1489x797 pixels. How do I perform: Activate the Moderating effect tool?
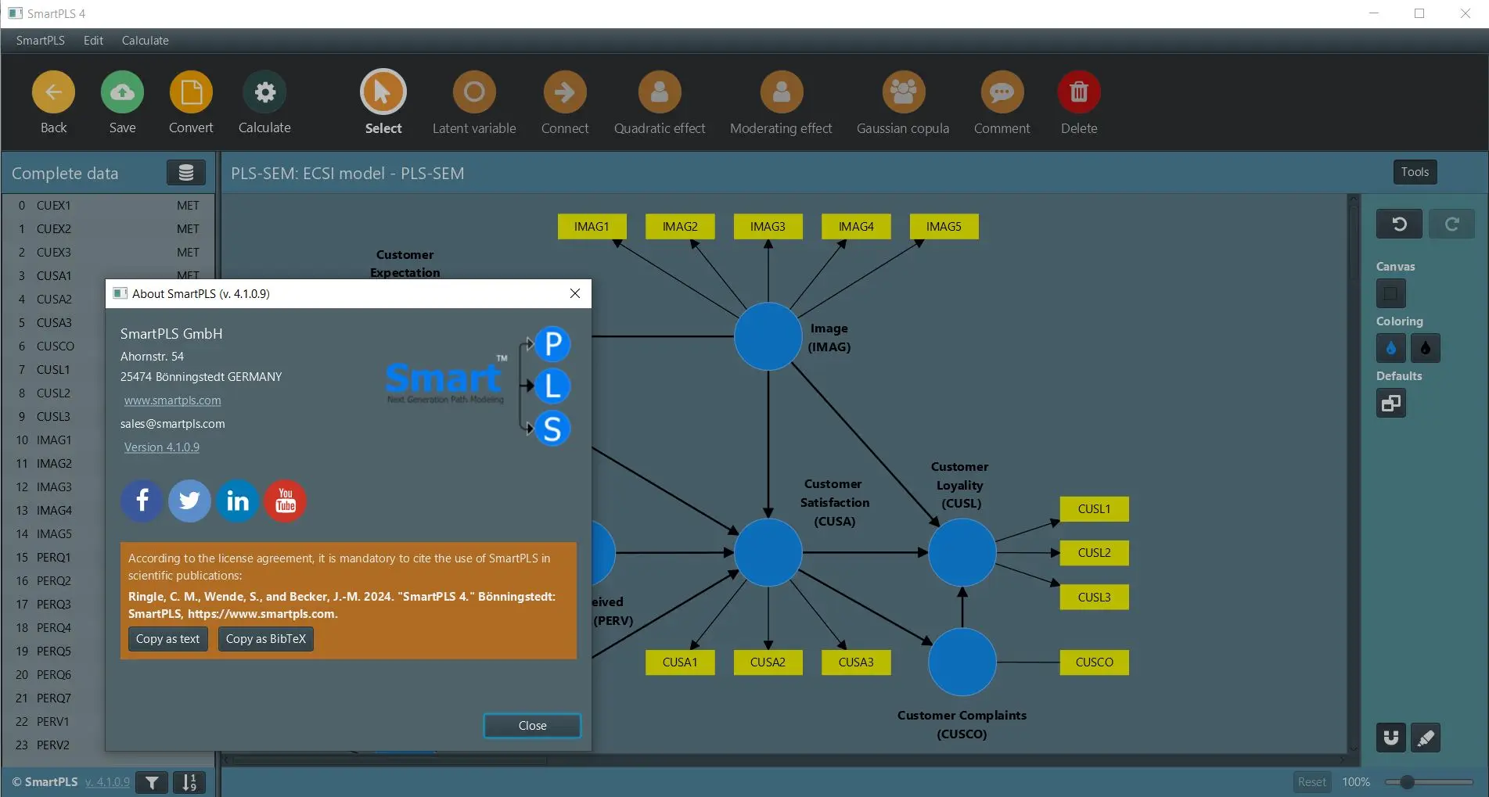pyautogui.click(x=781, y=92)
